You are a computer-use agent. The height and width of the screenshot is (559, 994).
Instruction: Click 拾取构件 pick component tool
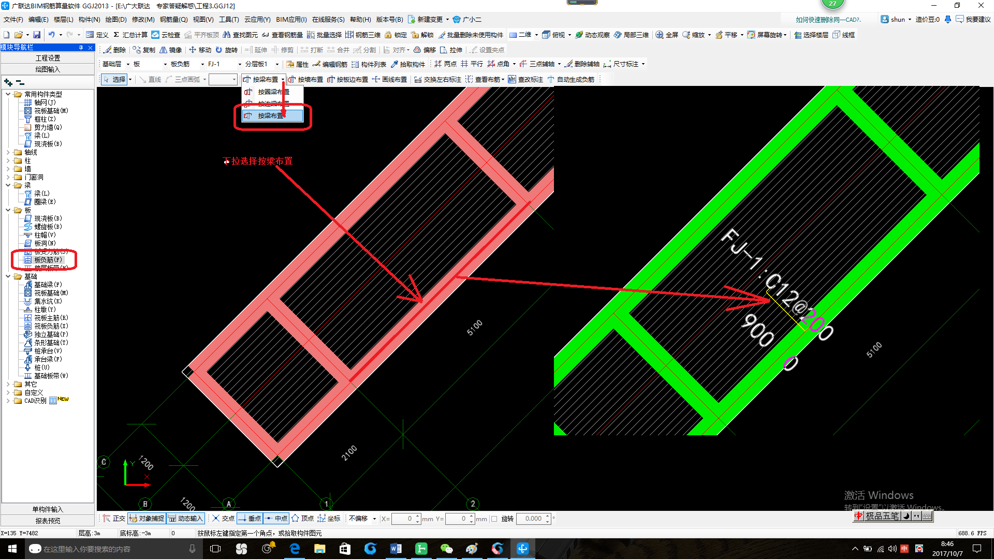tap(408, 64)
